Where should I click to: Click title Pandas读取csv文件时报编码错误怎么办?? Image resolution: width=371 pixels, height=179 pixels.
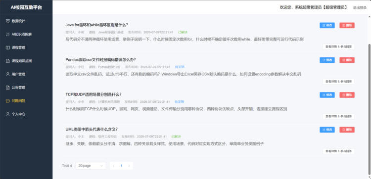pyautogui.click(x=100, y=60)
